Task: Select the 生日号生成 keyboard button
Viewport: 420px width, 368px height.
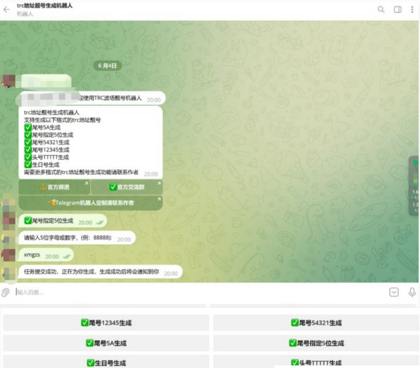Action: (106, 362)
